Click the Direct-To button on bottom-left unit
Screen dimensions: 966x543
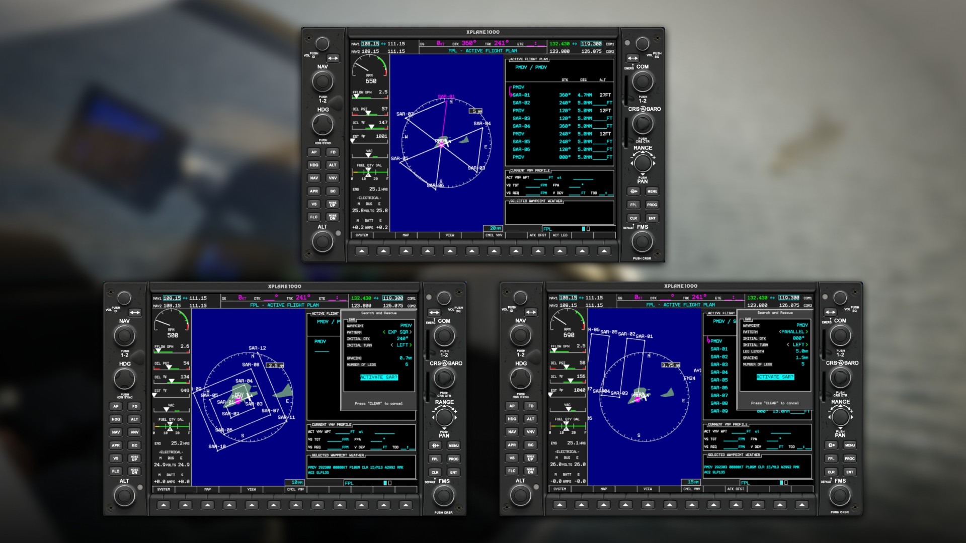coord(435,445)
